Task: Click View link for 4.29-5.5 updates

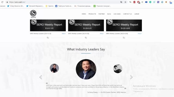Action: tap(102, 33)
